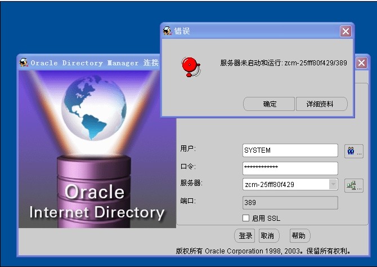Click the 取消 button

click(x=267, y=235)
